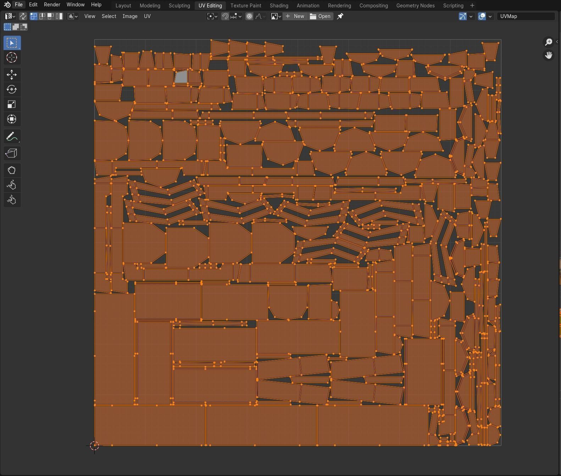Switch to the Compositing workspace tab
Viewport: 561px width, 476px height.
(x=374, y=6)
